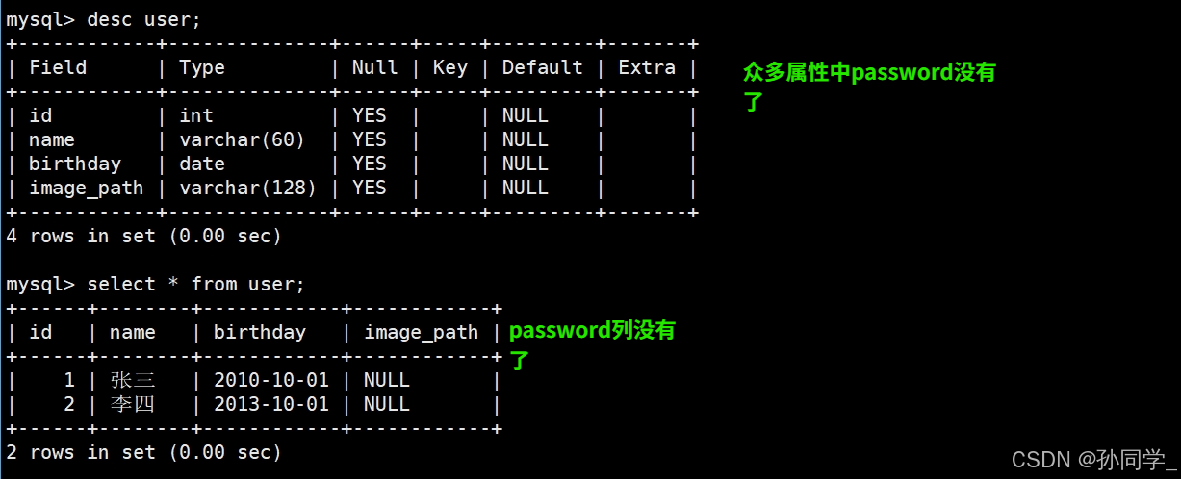
Task: Click the name 张三 in results
Action: pyautogui.click(x=133, y=380)
